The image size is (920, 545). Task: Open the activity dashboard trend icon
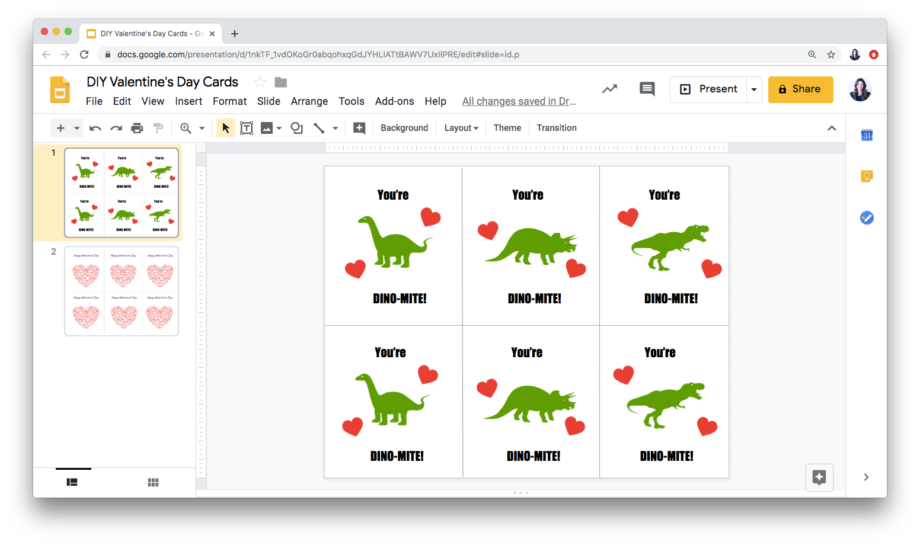coord(609,89)
